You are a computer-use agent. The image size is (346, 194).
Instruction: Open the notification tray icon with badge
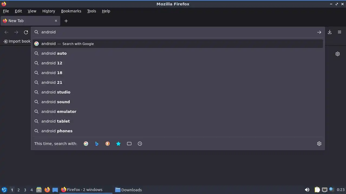coord(331,189)
